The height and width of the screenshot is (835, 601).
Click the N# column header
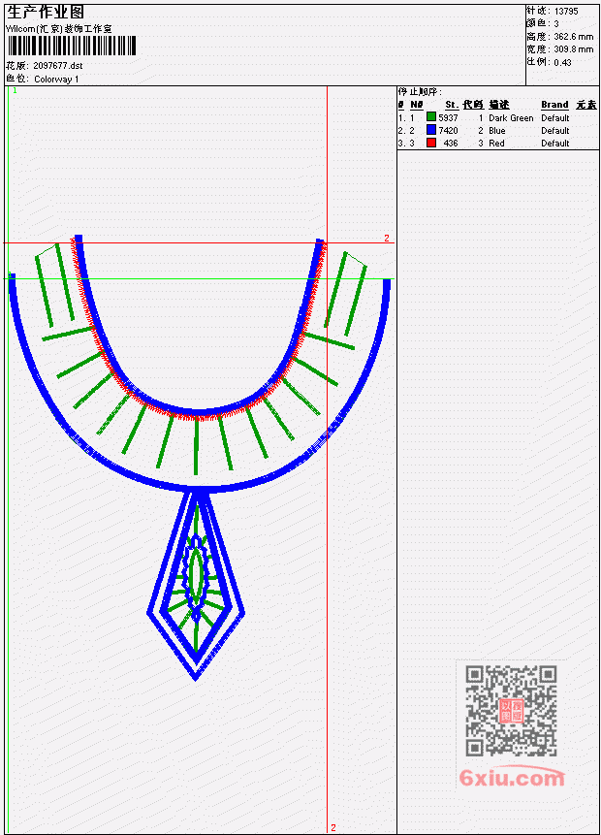pyautogui.click(x=416, y=105)
